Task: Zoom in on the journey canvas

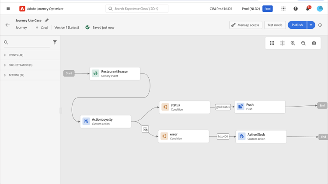Action: pyautogui.click(x=293, y=43)
